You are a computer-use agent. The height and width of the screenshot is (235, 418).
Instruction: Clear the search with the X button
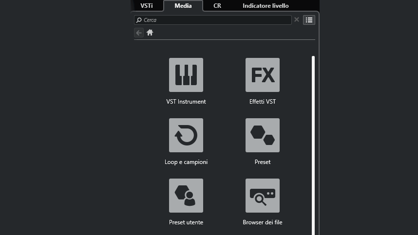(x=296, y=20)
